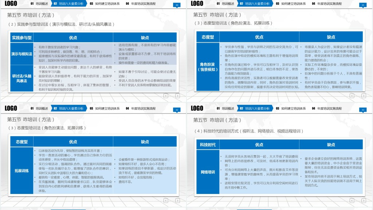Click the 演示与模拟法 row label
373x210 pixels.
click(21, 54)
